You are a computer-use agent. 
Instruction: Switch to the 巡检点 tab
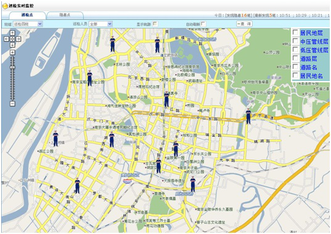(x=27, y=15)
